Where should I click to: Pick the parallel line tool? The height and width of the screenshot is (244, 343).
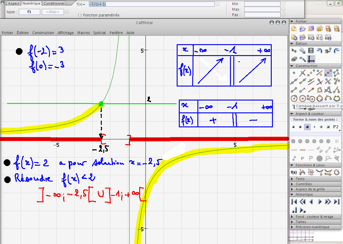pyautogui.click(x=311, y=81)
